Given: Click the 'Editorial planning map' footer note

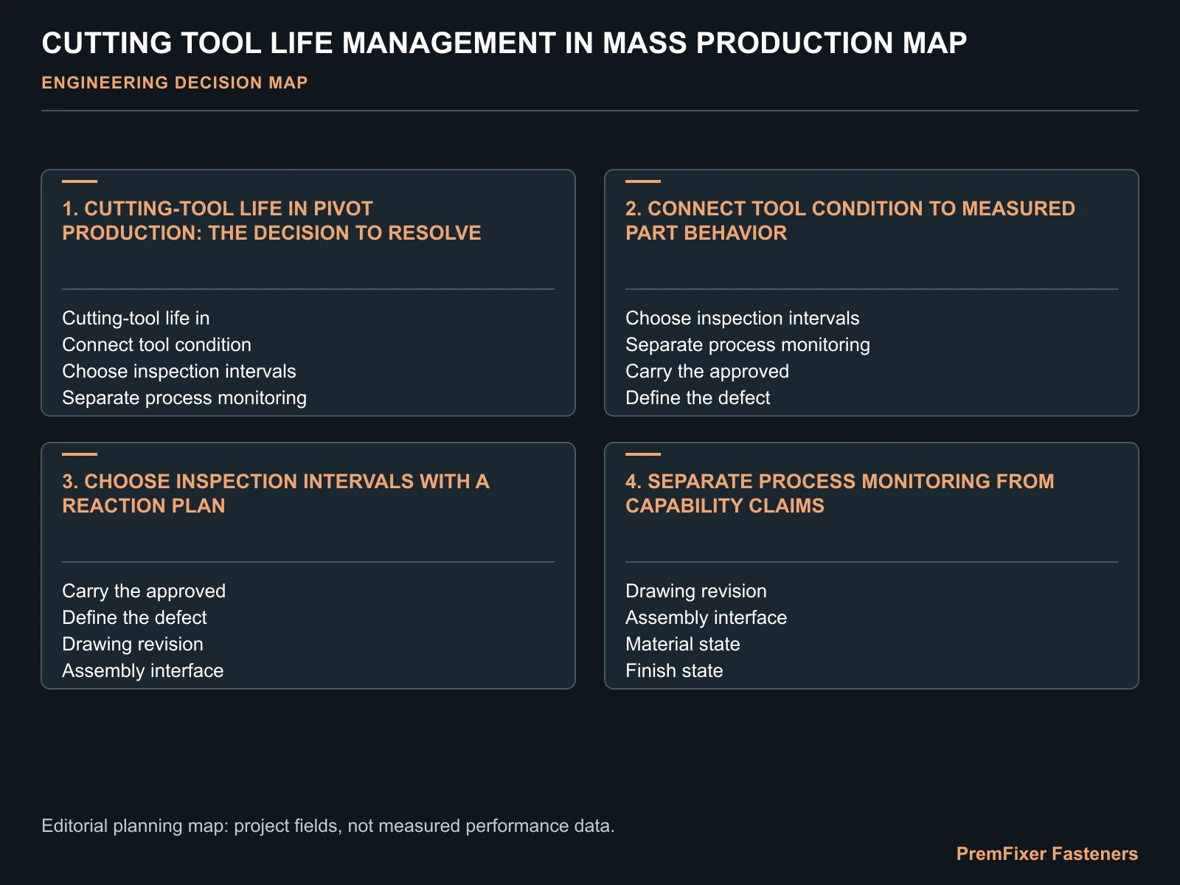Looking at the screenshot, I should (328, 826).
